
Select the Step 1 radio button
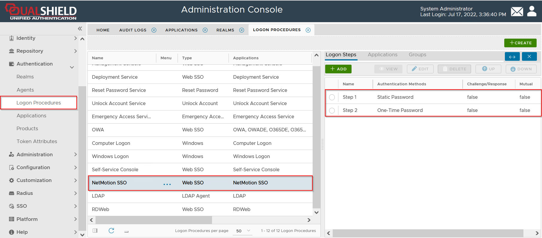point(332,97)
